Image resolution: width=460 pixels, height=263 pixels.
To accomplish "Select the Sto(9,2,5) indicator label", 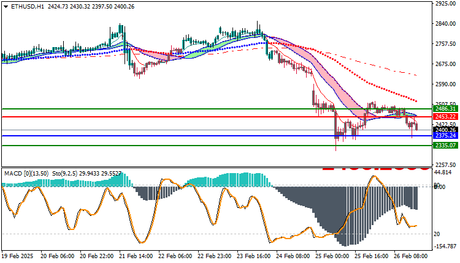I will (x=65, y=174).
